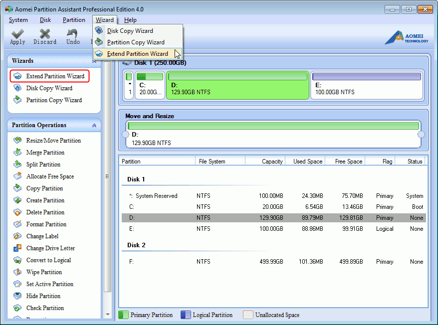Screen dimensions: 438x325
Task: Click the Primary Partition green legend swatch
Action: pyautogui.click(x=123, y=315)
